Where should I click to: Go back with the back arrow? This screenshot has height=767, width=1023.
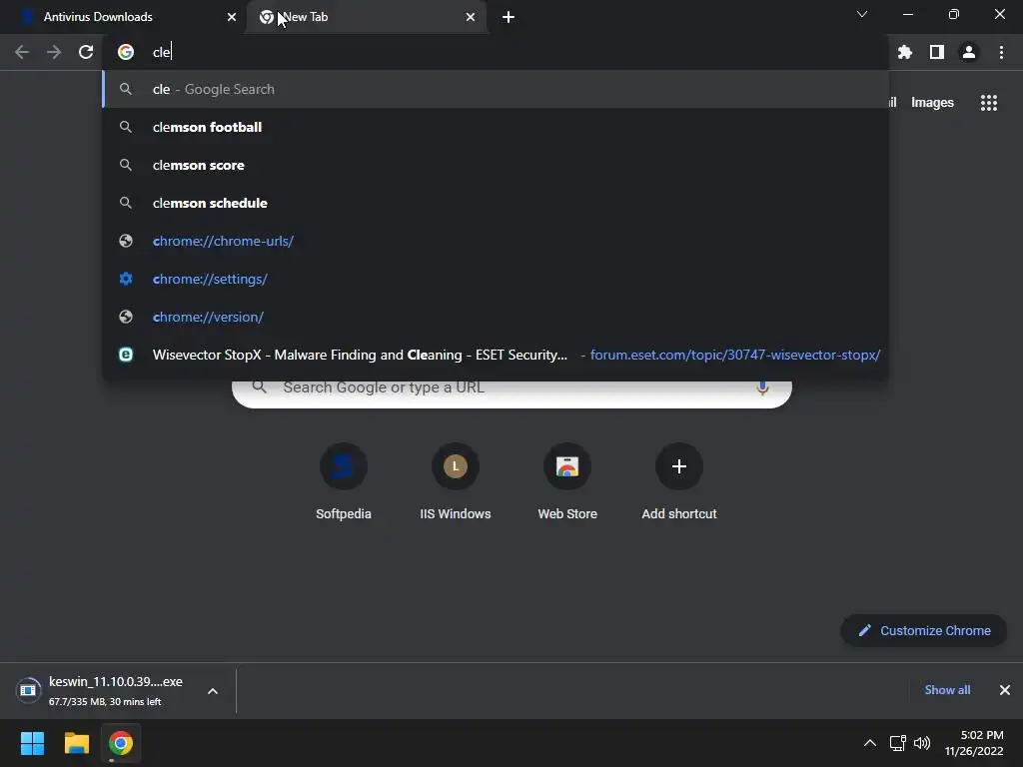click(x=22, y=52)
